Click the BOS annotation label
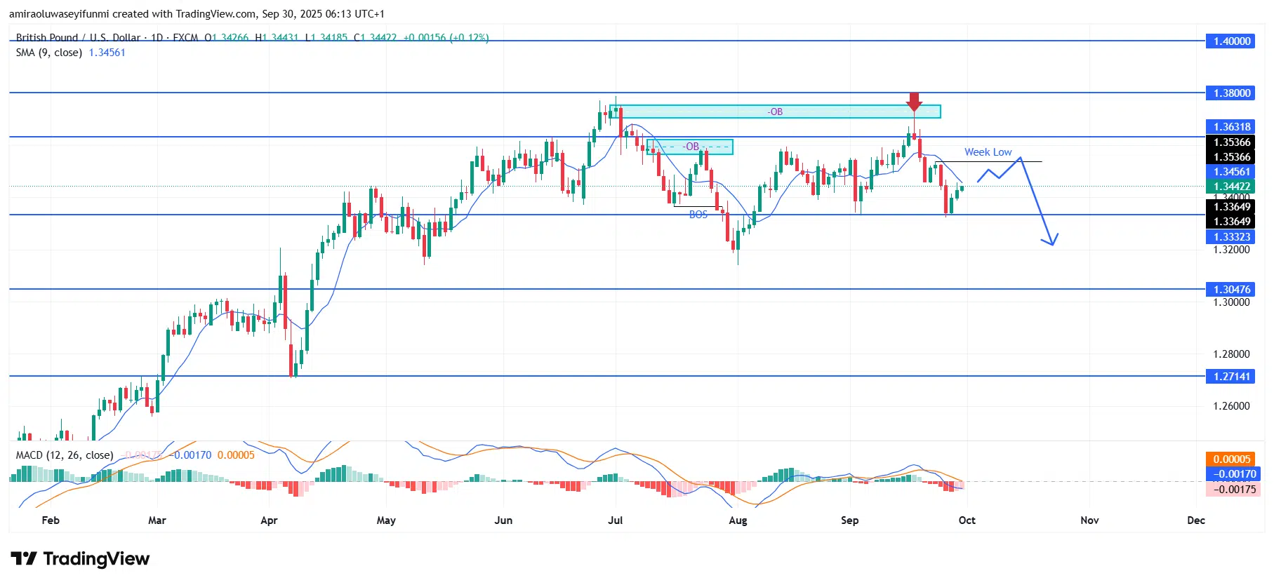 (698, 215)
